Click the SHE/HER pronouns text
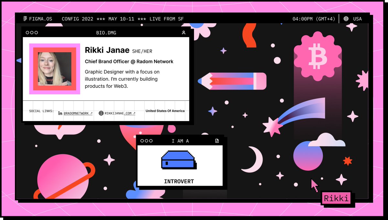This screenshot has width=388, height=220. pyautogui.click(x=142, y=51)
